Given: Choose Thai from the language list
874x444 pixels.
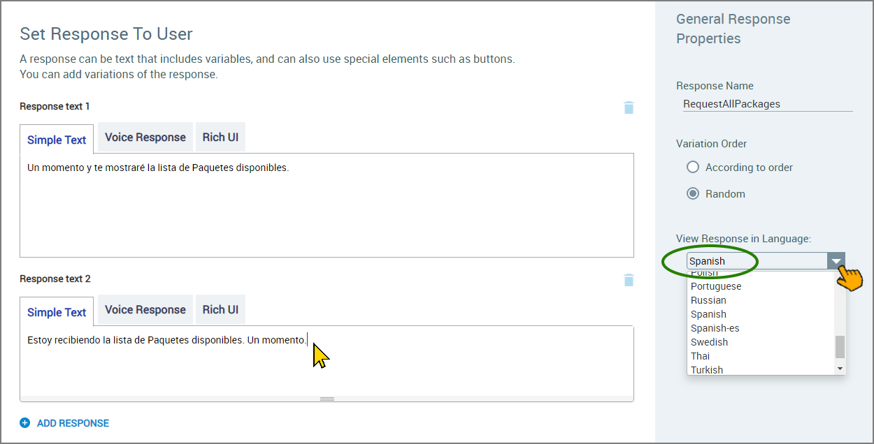Looking at the screenshot, I should (700, 356).
